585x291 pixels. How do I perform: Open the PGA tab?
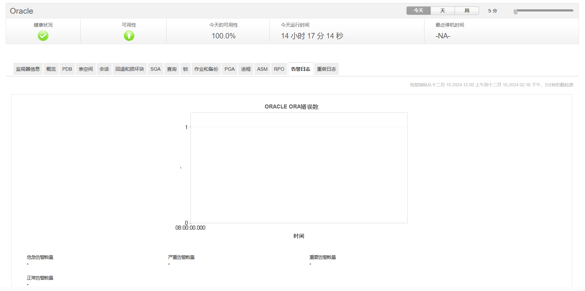[x=230, y=69]
